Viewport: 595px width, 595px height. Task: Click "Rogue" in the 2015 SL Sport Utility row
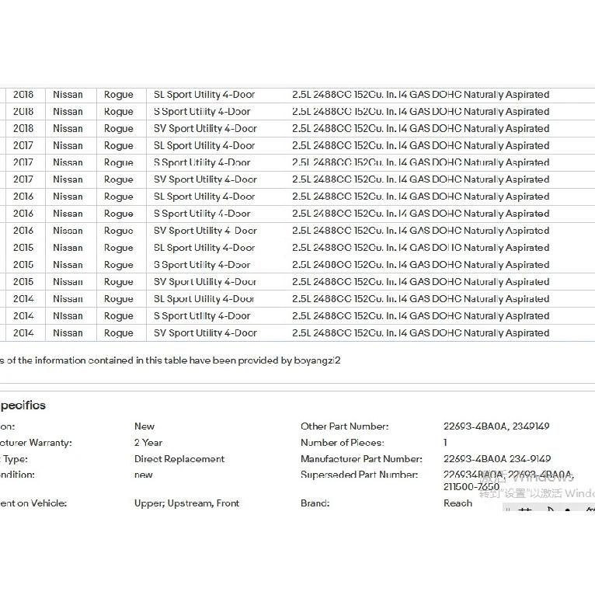pos(118,248)
